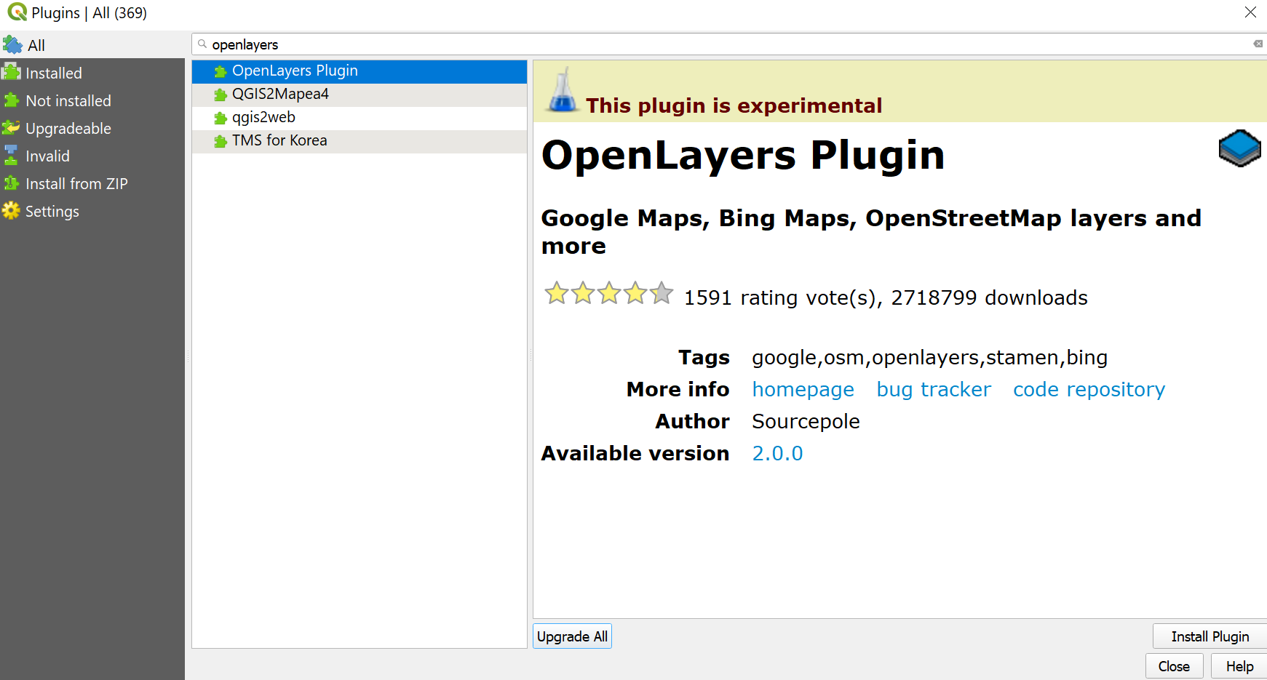Viewport: 1267px width, 680px height.
Task: Click the 'Google Maps, Bing Maps' description
Action: point(871,232)
